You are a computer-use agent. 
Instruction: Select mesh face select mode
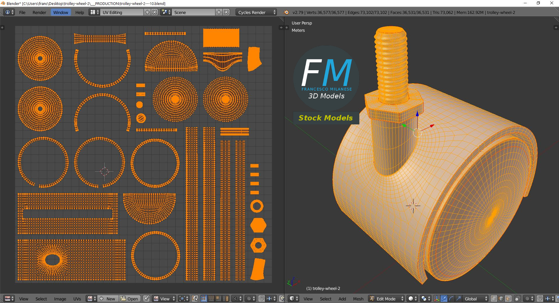(508, 299)
